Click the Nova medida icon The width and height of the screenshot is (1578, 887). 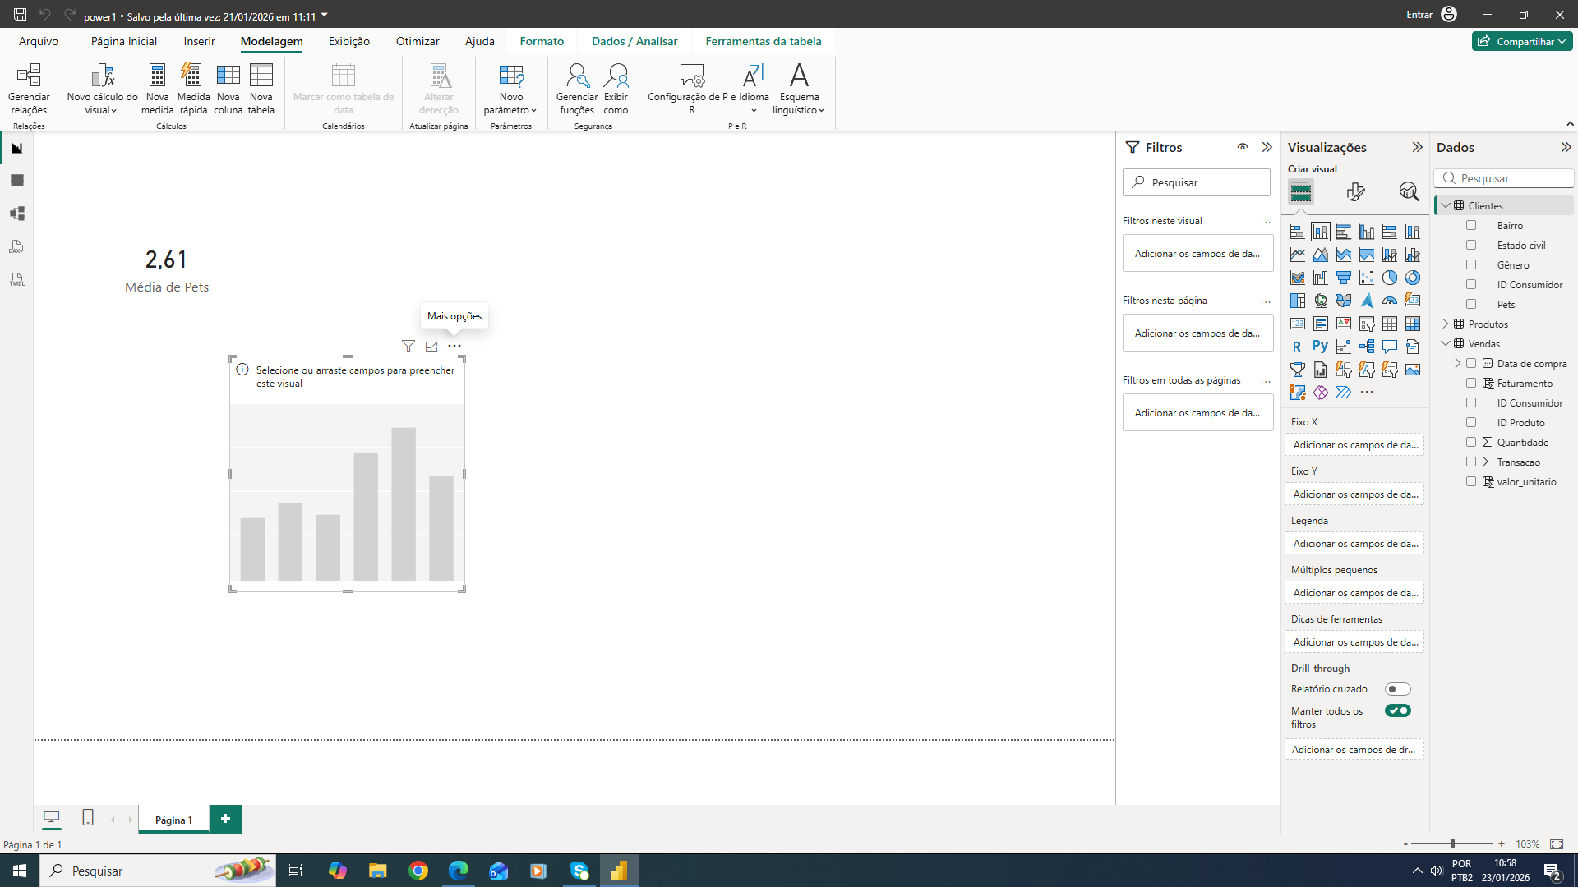pyautogui.click(x=157, y=76)
